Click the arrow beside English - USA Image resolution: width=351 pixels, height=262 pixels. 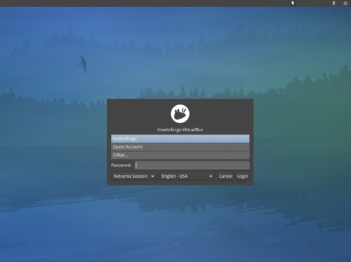[211, 177]
